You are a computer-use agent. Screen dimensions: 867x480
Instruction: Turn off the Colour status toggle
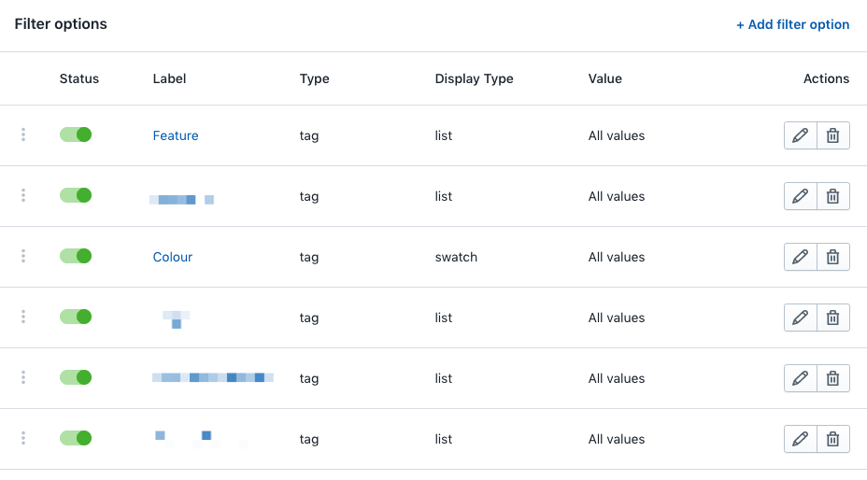[x=76, y=256]
